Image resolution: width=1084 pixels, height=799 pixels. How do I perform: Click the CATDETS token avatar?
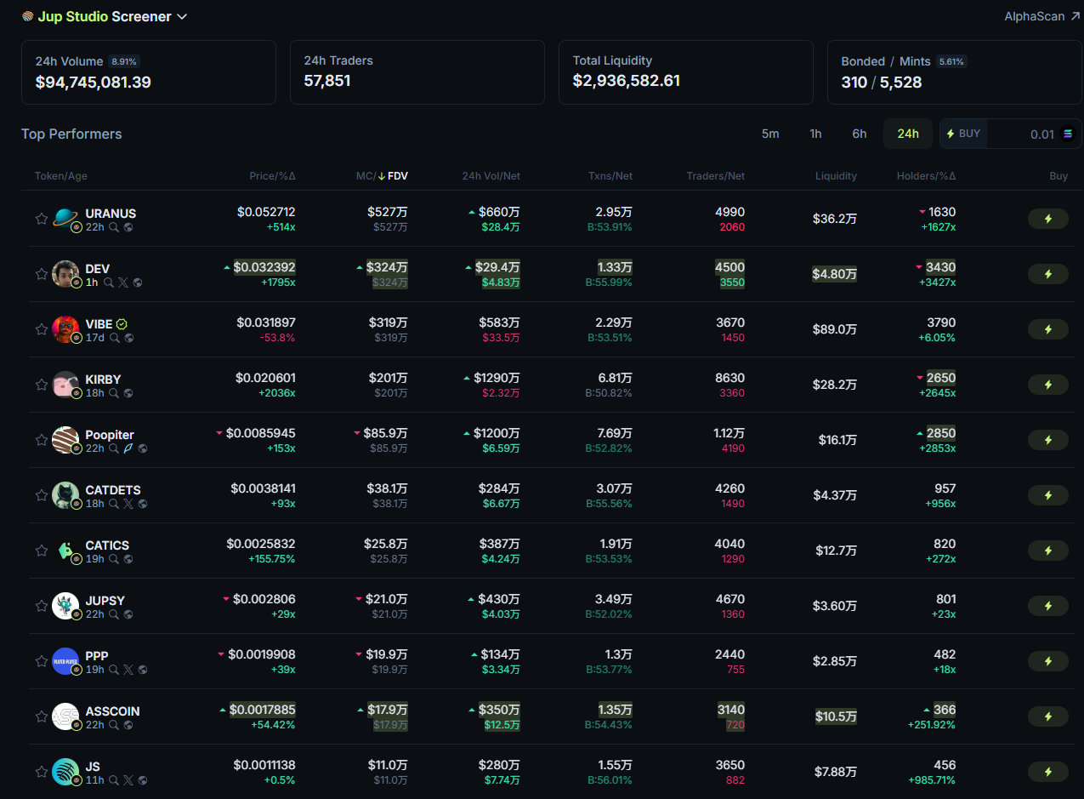[65, 494]
